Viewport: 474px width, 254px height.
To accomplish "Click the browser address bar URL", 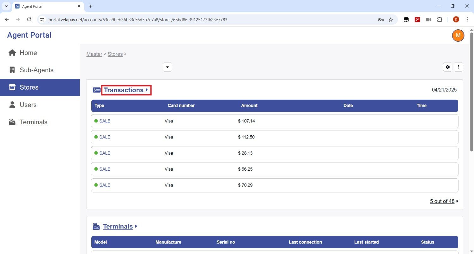I will coord(138,20).
